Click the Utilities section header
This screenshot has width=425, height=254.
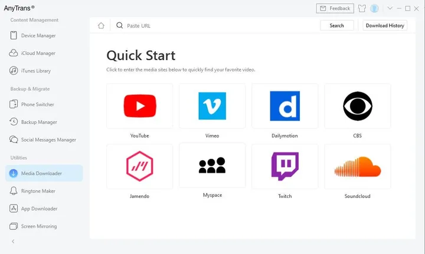click(19, 158)
